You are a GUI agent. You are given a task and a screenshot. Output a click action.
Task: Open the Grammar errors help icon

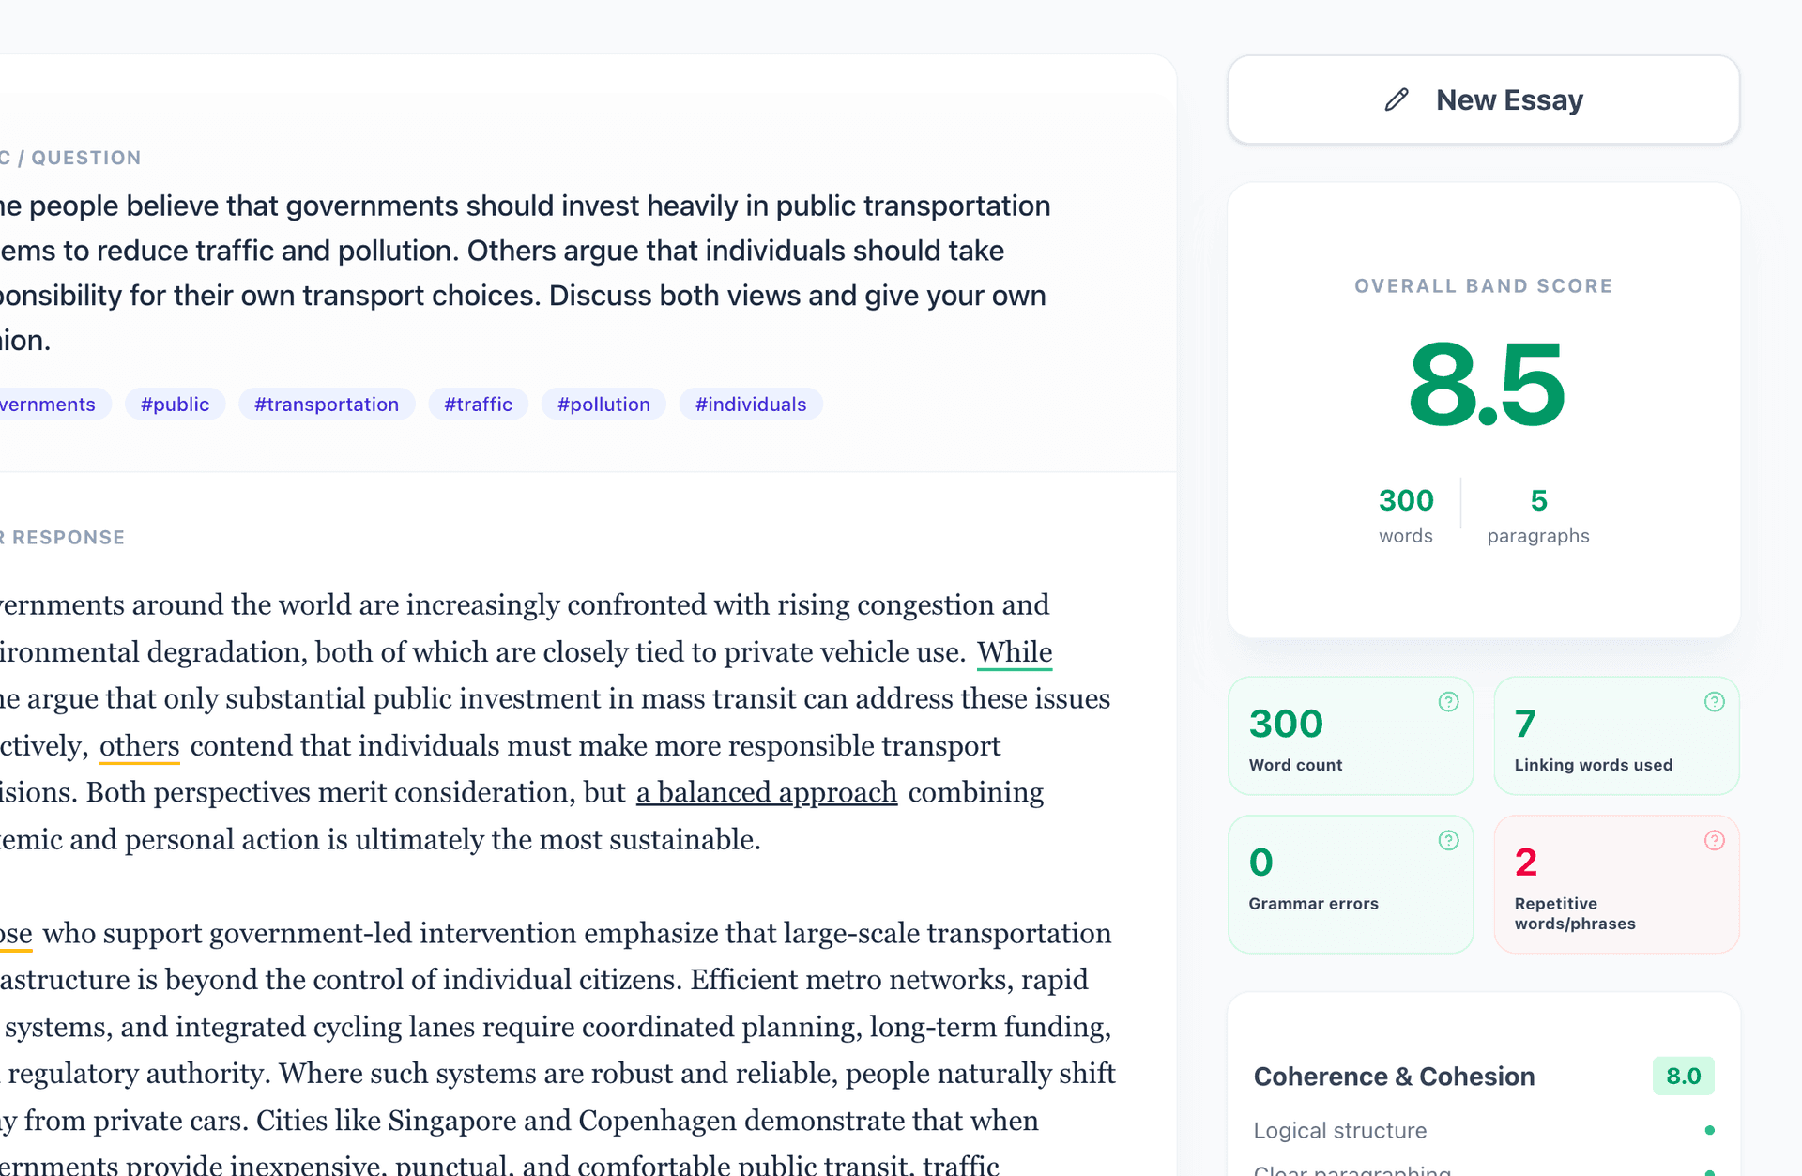point(1447,841)
